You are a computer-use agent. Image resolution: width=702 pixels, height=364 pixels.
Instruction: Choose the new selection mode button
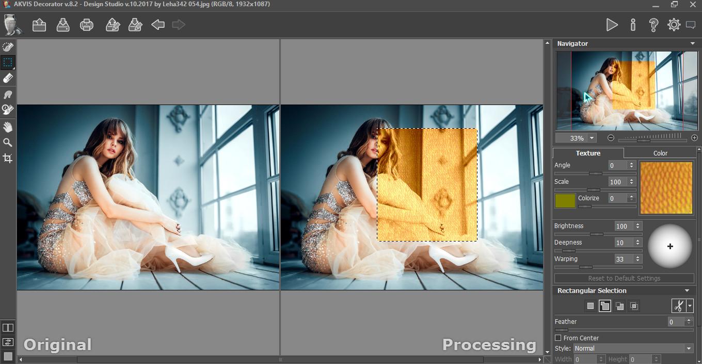coord(590,306)
